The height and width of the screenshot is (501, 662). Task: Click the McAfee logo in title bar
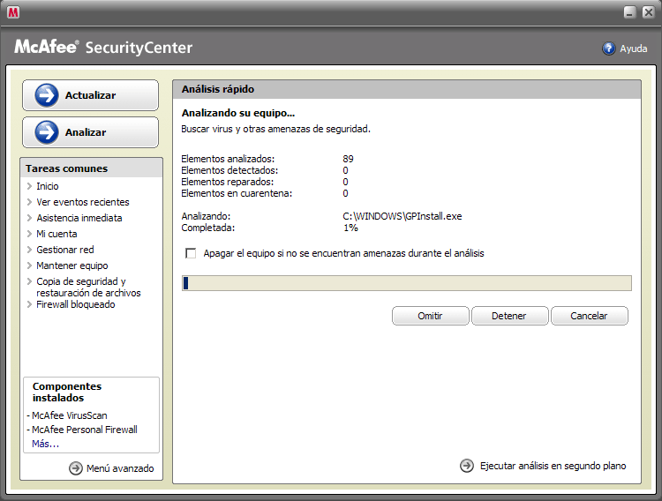click(13, 12)
